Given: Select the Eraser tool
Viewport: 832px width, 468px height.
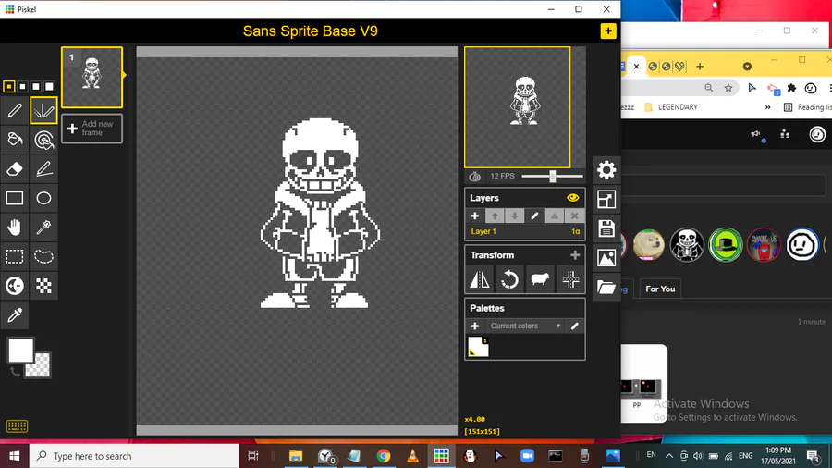Looking at the screenshot, I should tap(15, 168).
